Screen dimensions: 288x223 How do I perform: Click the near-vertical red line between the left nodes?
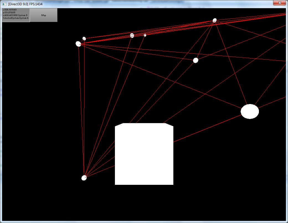pyautogui.click(x=81, y=111)
